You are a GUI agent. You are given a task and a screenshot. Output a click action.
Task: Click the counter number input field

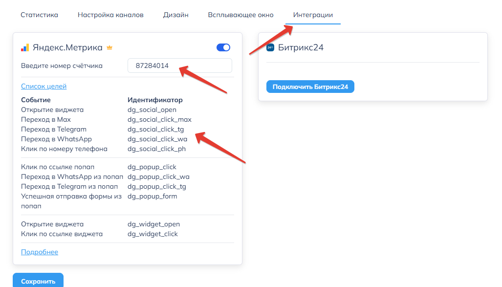[x=179, y=66]
